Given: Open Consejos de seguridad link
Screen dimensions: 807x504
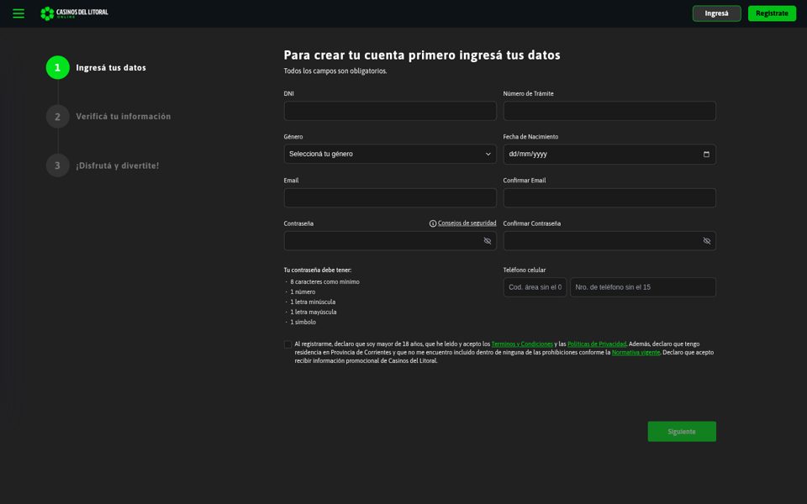Looking at the screenshot, I should pos(467,223).
